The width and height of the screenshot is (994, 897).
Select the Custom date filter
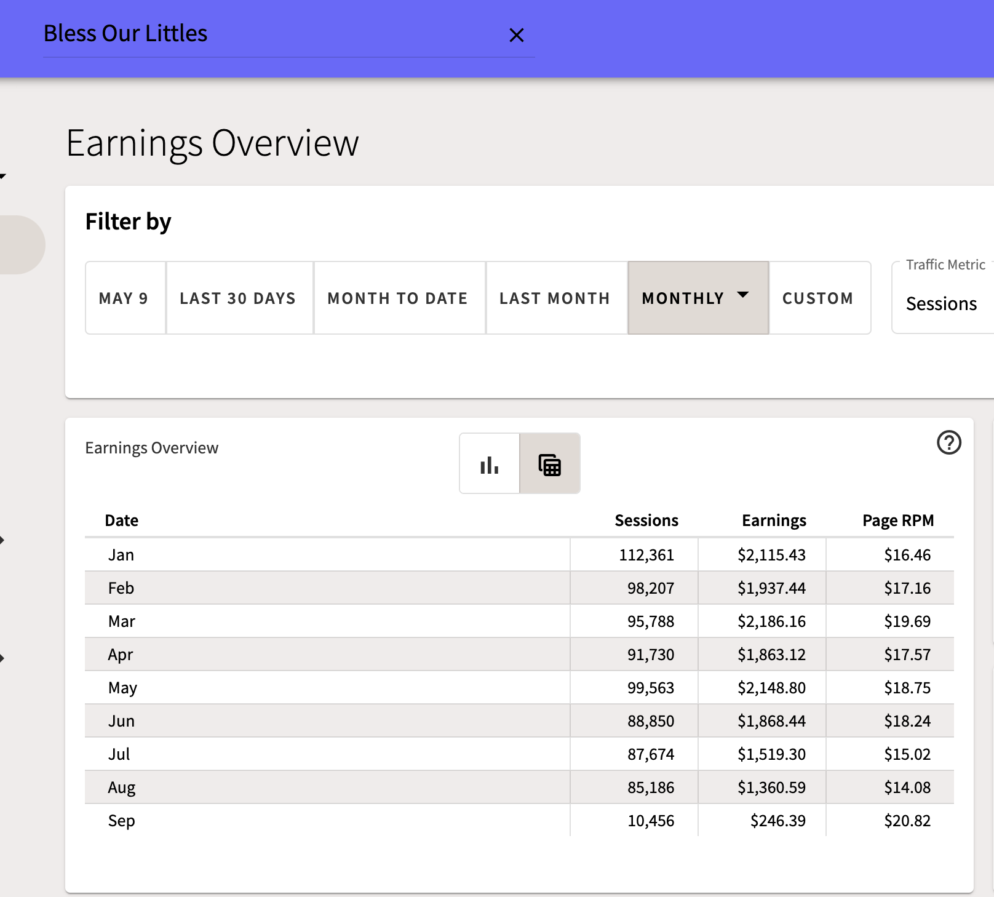tap(820, 298)
